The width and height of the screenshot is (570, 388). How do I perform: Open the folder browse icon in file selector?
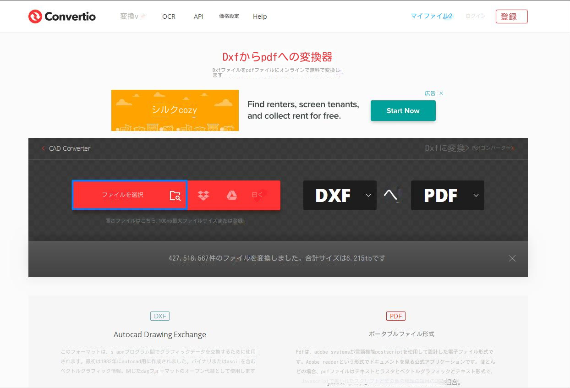(175, 196)
